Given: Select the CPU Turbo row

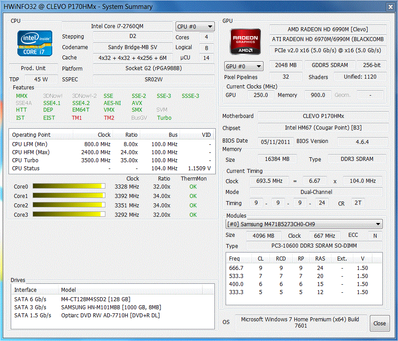Looking at the screenshot, I should pos(112,160).
